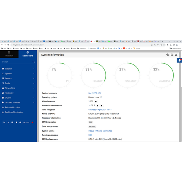
Task: Expand the Hardware menu section
Action: [18, 93]
